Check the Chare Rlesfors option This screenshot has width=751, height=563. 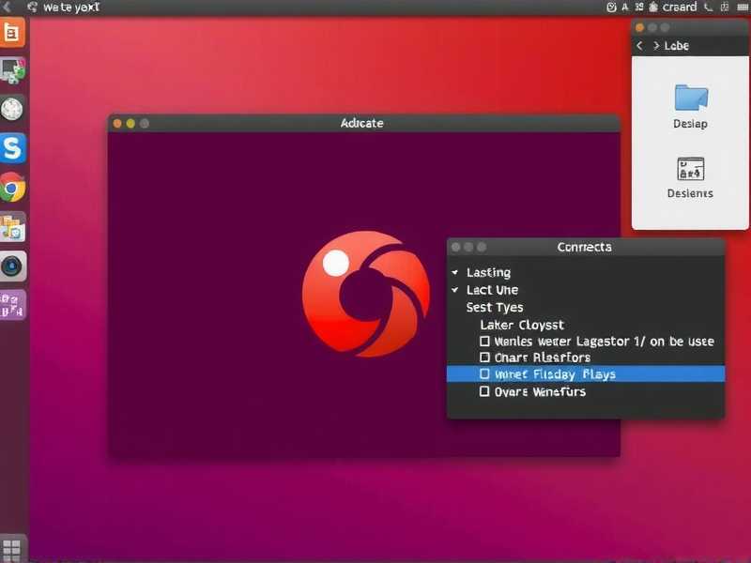pyautogui.click(x=485, y=358)
